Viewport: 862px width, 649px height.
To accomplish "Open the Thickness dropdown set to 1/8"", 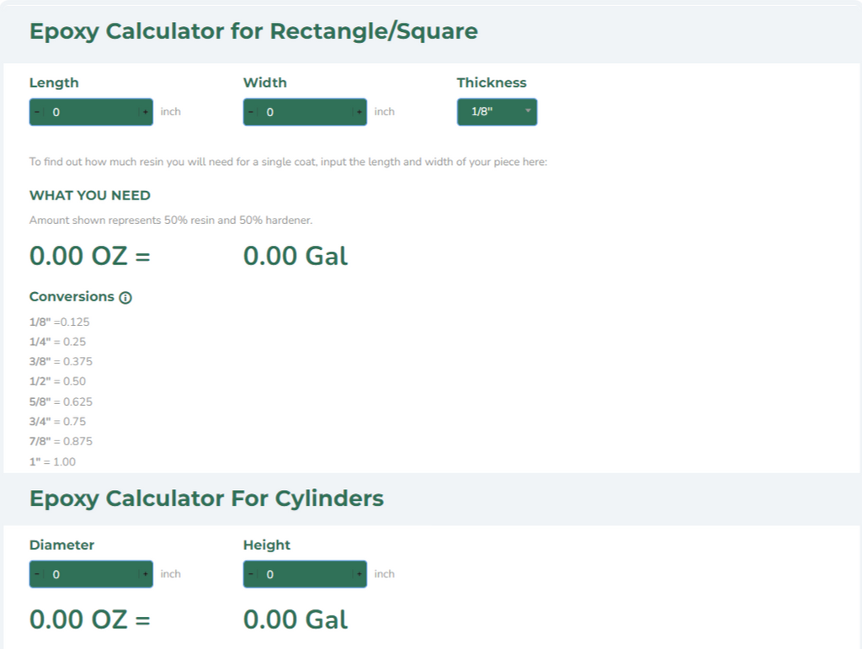I will click(497, 112).
